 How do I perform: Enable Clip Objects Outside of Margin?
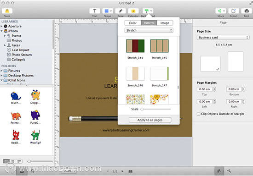pyautogui.click(x=198, y=114)
